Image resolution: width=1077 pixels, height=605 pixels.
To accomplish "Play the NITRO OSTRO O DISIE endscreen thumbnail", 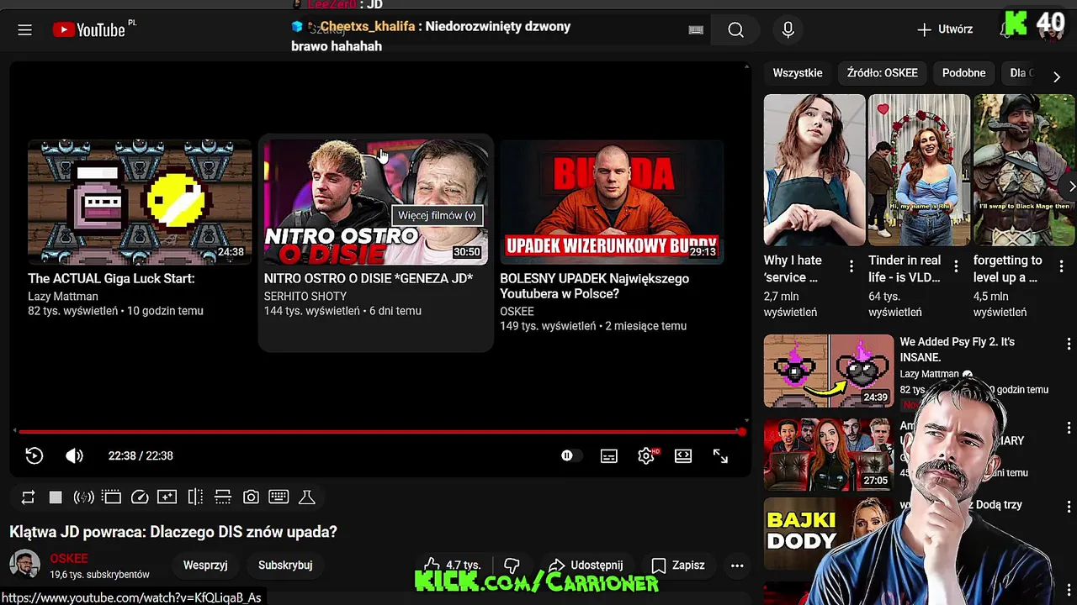I will tap(375, 203).
